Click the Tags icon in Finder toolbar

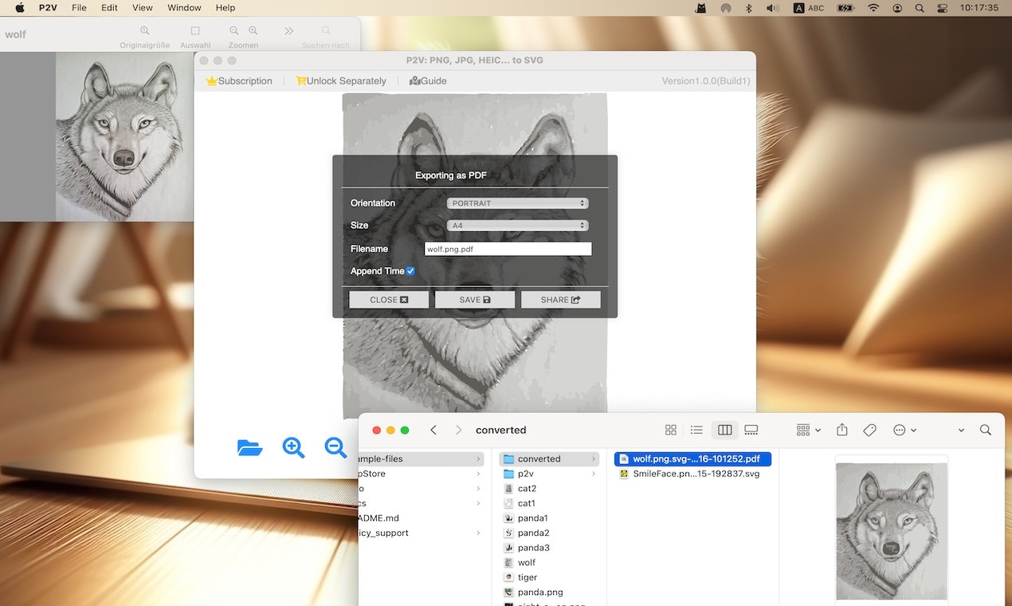pos(869,430)
